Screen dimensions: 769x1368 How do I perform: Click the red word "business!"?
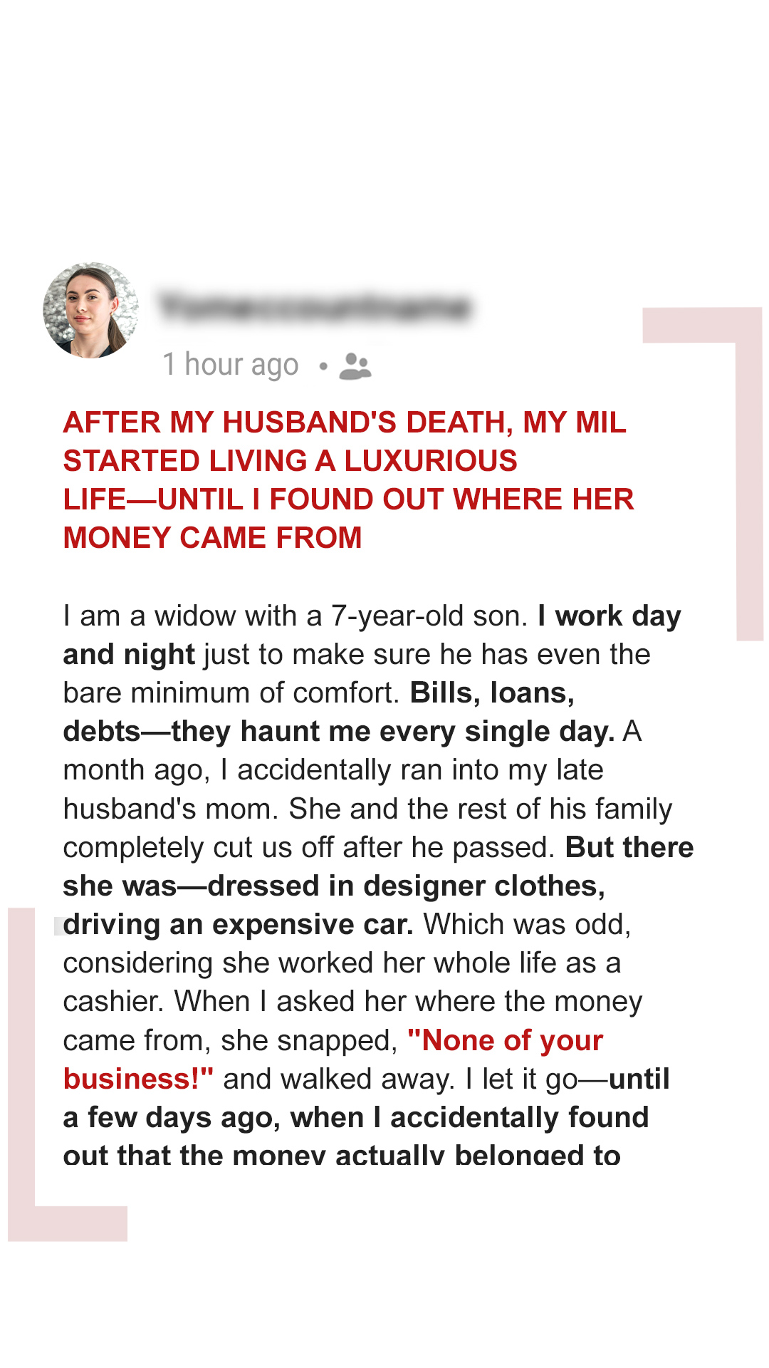click(138, 1079)
